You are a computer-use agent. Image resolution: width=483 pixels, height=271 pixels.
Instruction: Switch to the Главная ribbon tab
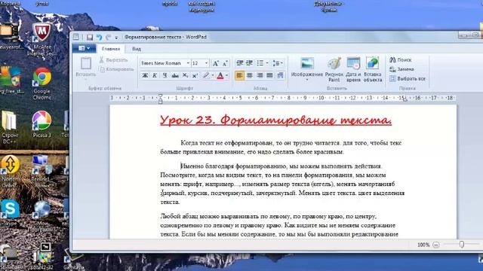[x=111, y=48]
